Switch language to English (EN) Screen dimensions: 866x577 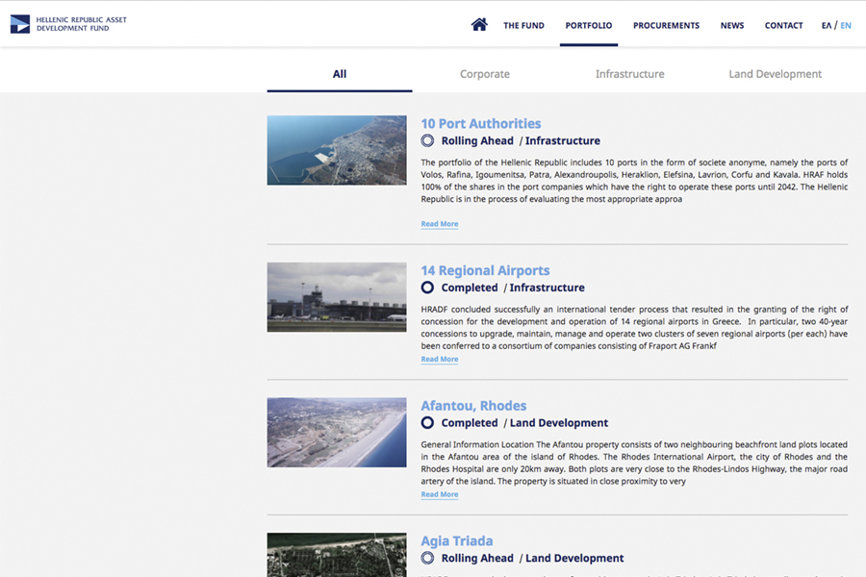pos(846,26)
